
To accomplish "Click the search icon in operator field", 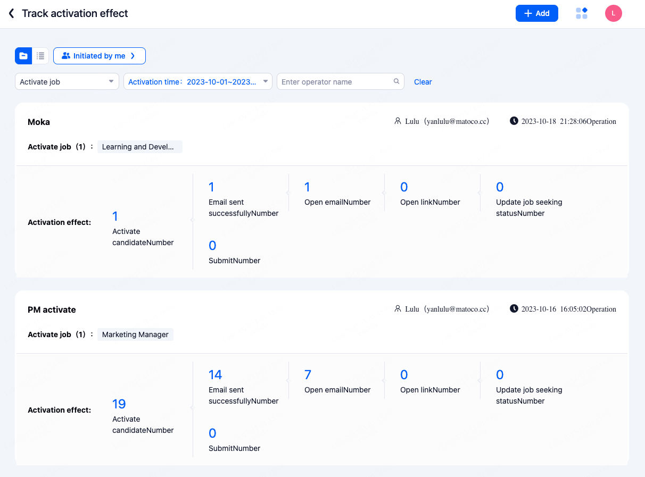I will pos(396,82).
